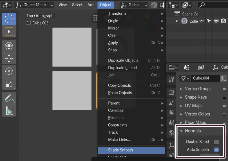Open the Object Mode dropdown
Viewport: 228px width, 161px height.
point(34,5)
